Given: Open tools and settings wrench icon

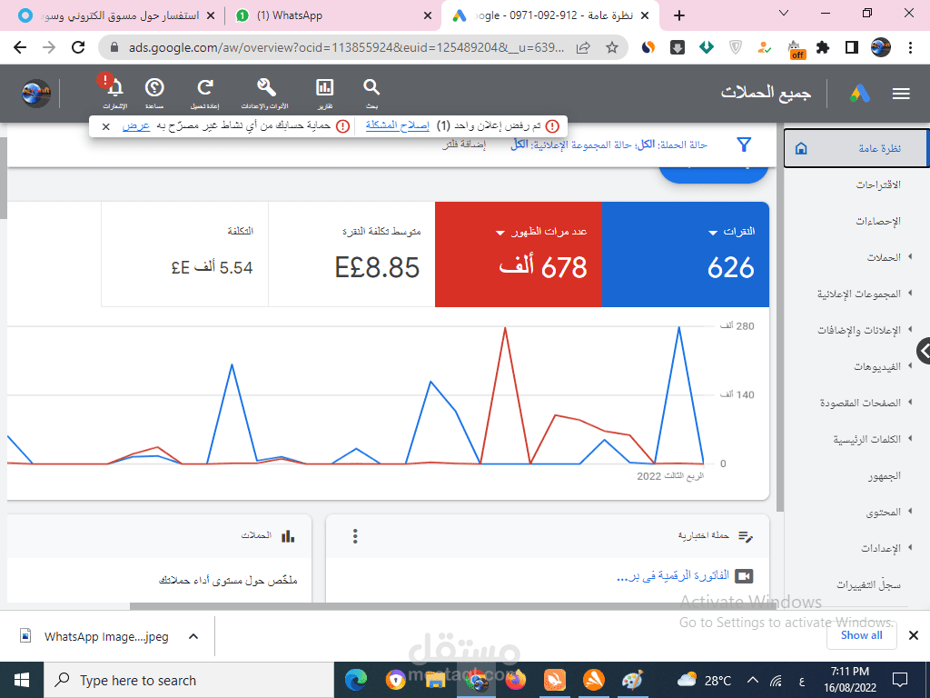Looking at the screenshot, I should (266, 88).
